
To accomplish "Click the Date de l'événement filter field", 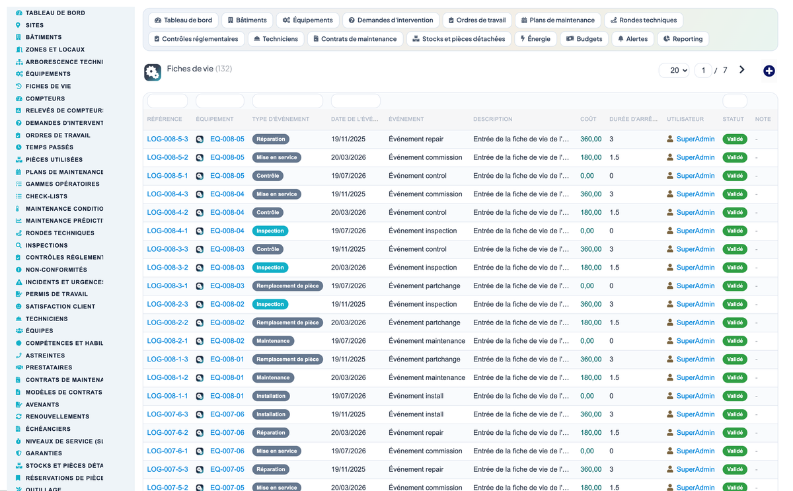I will [x=356, y=101].
